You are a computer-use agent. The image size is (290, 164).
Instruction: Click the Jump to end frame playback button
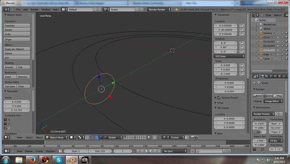tap(159, 151)
